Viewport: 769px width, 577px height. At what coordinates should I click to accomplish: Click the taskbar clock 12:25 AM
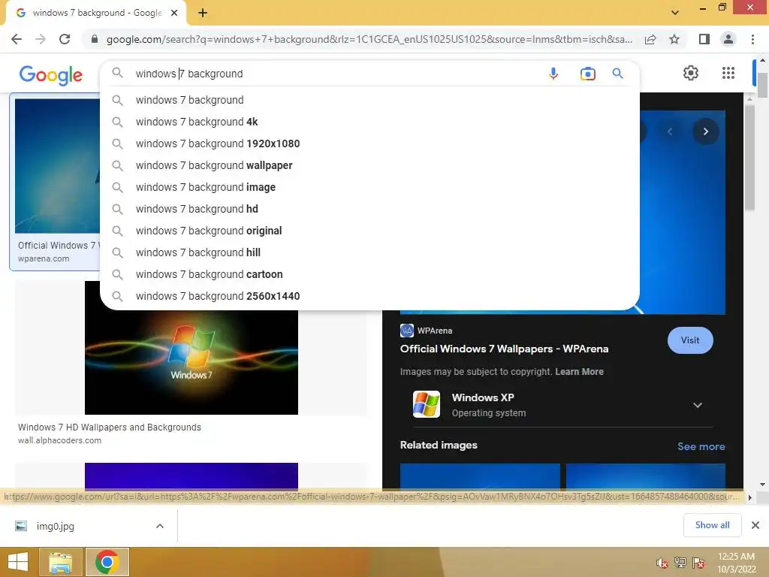point(736,563)
